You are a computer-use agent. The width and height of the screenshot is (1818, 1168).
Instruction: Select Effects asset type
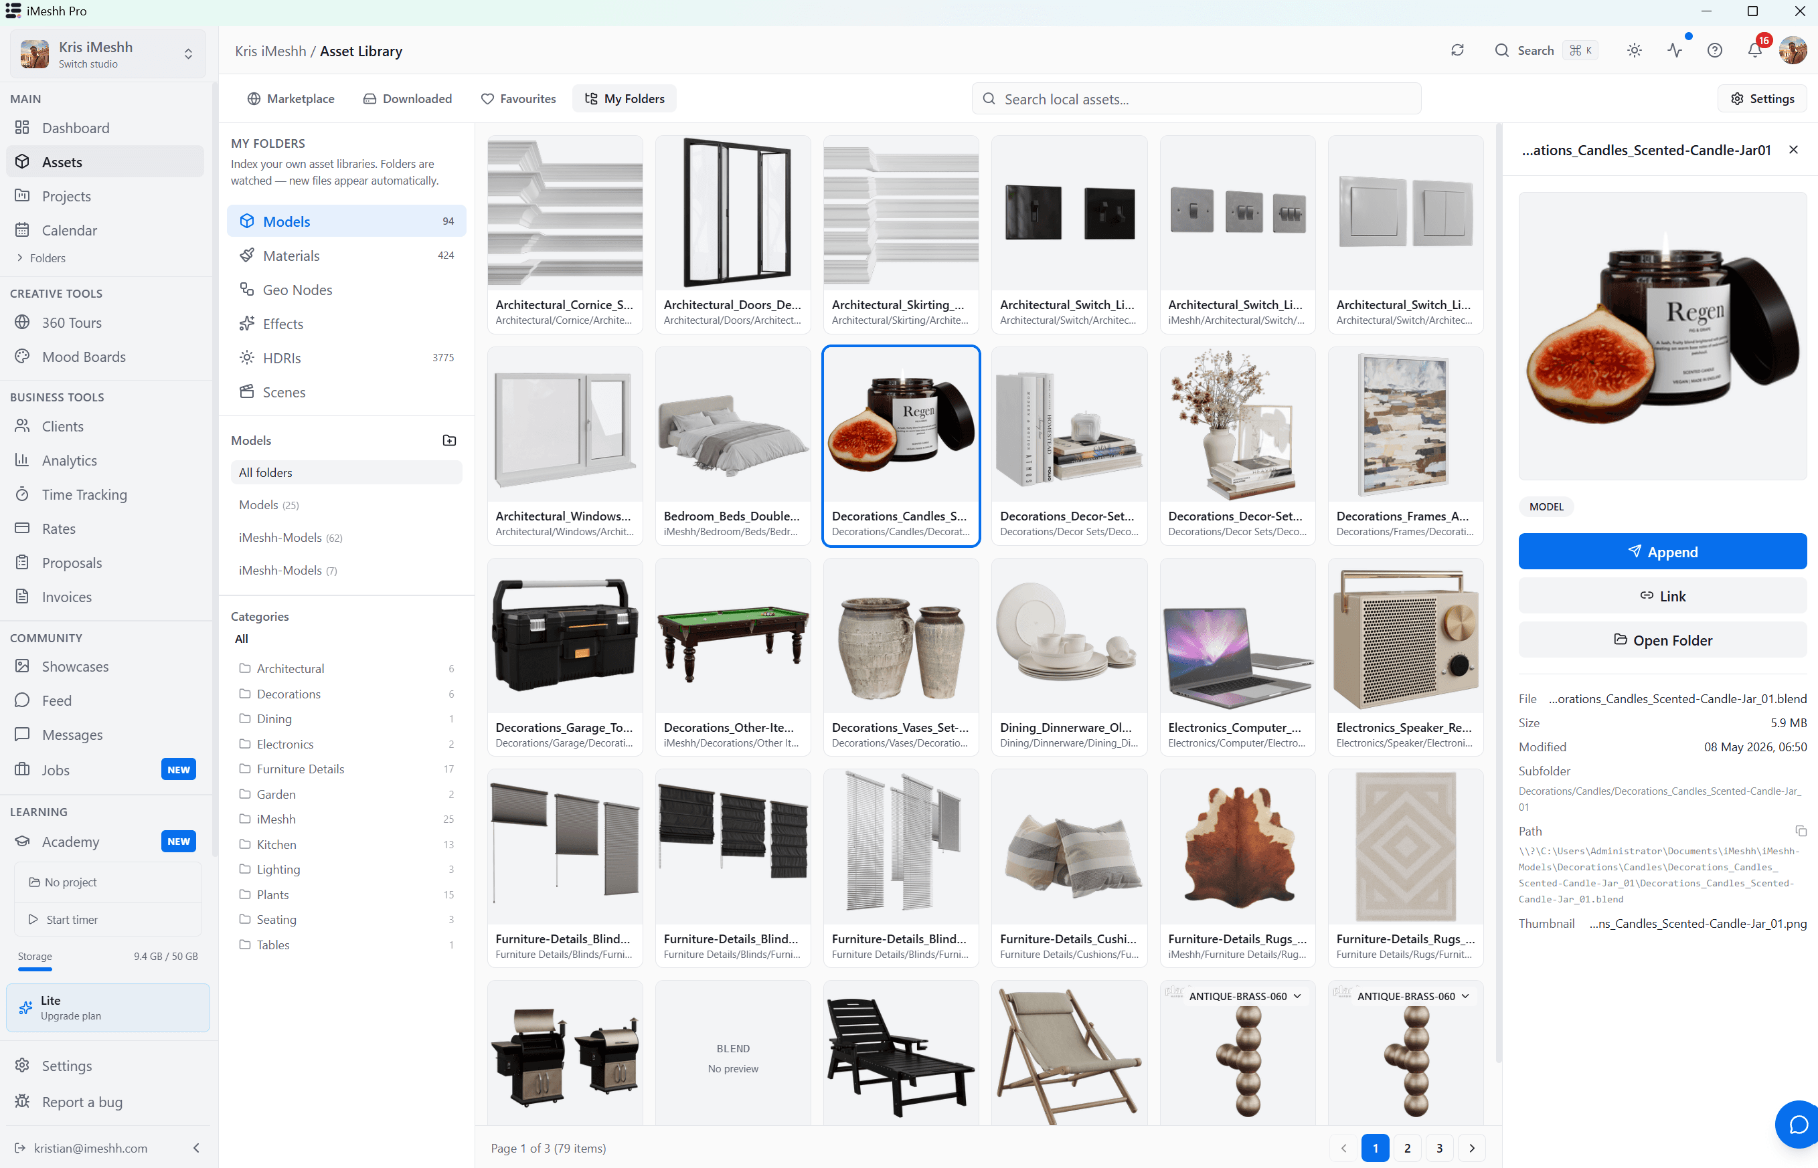[x=346, y=324]
